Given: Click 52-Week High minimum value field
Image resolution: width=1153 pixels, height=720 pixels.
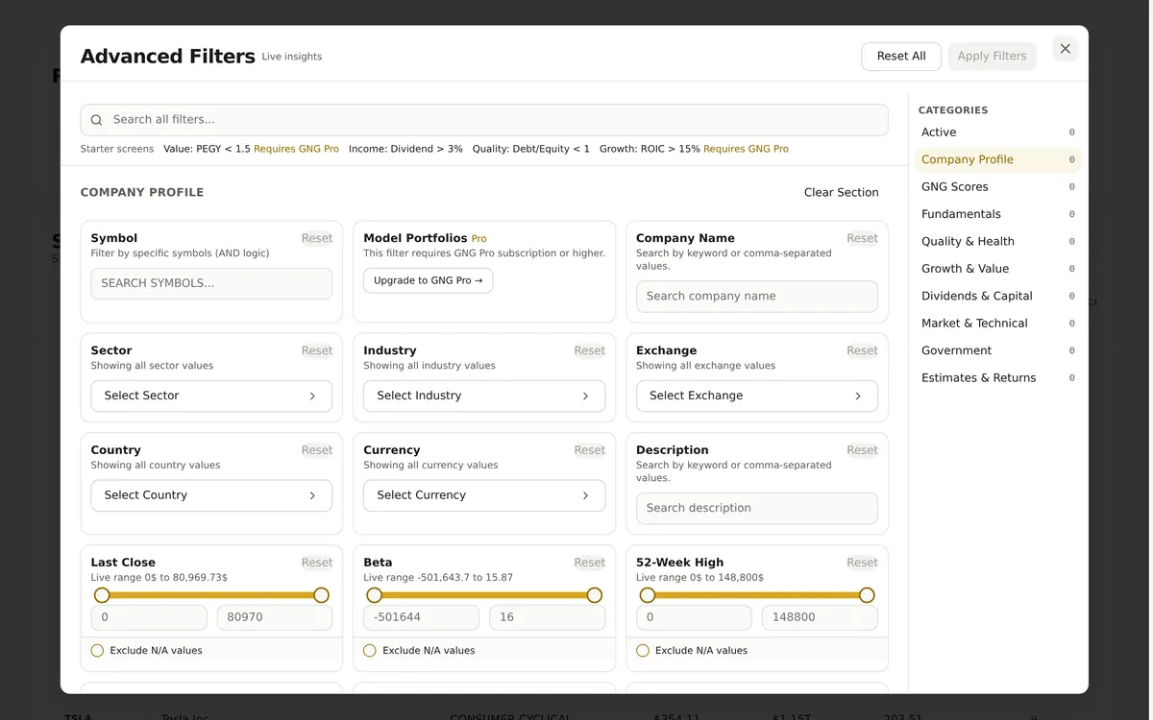Looking at the screenshot, I should 694,617.
